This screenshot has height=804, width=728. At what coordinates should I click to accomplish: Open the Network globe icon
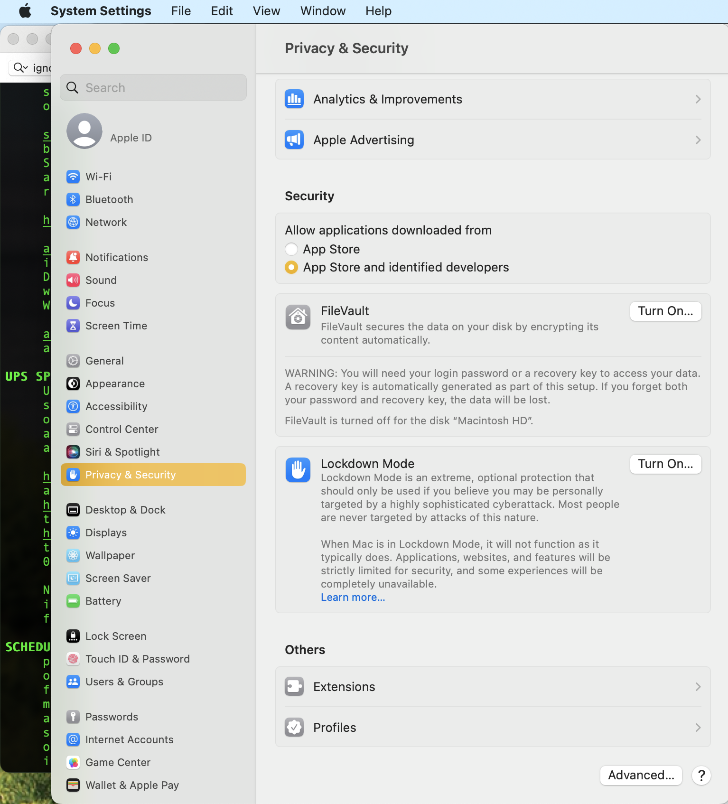[x=73, y=222]
